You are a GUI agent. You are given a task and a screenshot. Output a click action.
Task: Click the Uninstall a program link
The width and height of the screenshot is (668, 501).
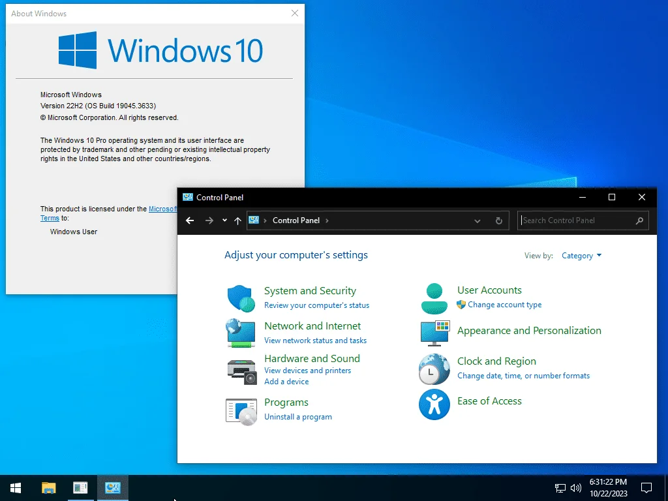(x=297, y=417)
